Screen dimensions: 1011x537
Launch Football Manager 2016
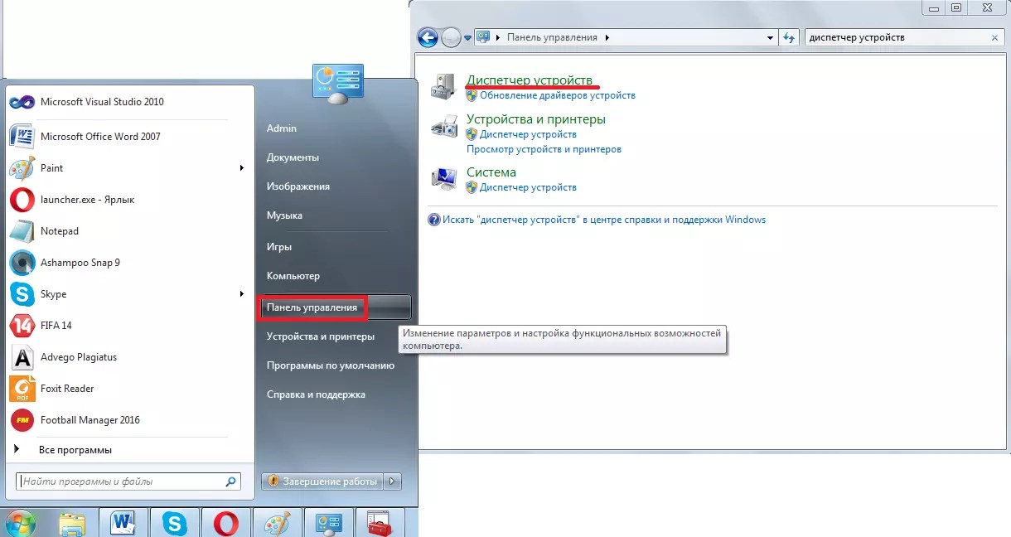pos(89,420)
